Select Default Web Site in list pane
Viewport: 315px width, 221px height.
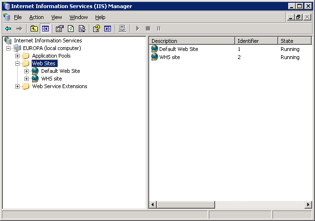(x=179, y=49)
